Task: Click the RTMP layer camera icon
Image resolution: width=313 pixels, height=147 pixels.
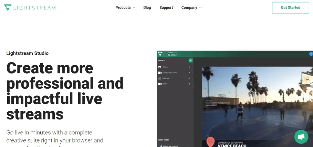Action: pos(160,84)
